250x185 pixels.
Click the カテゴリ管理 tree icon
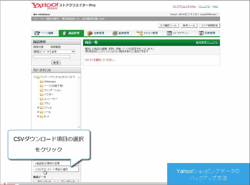click(140, 33)
